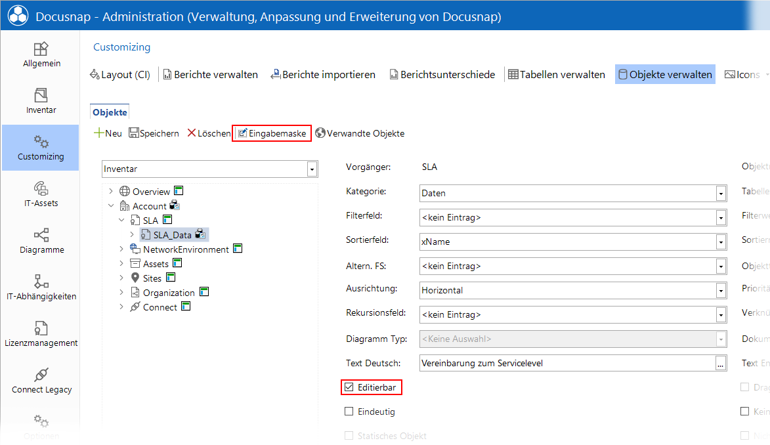Expand the Organization tree node
Viewport: 770px width, 445px height.
(x=121, y=292)
